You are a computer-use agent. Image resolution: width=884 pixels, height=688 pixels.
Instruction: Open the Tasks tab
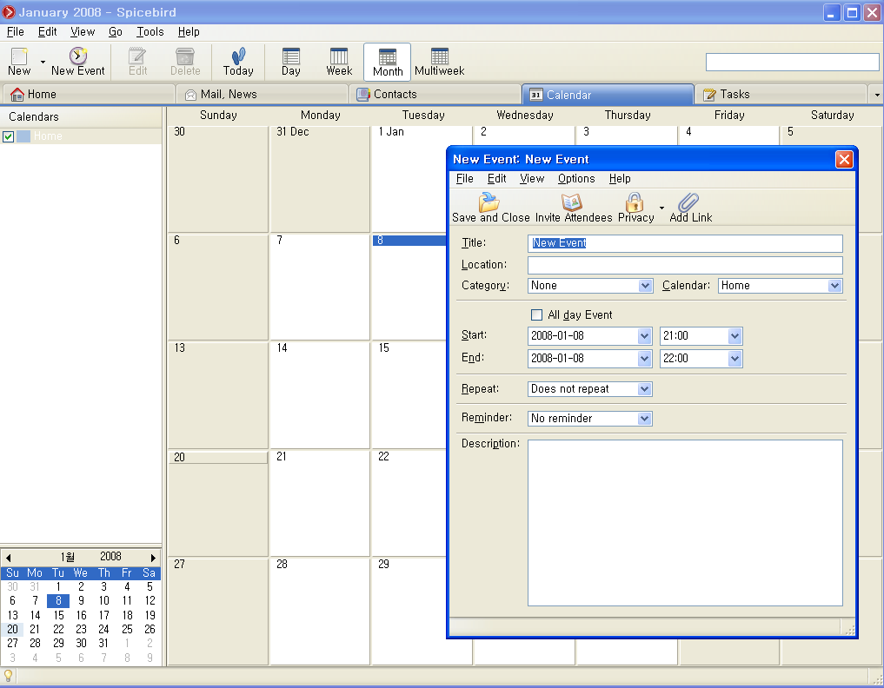click(x=781, y=94)
